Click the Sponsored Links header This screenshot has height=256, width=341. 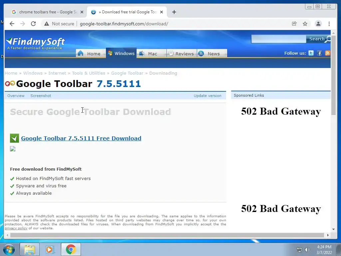click(249, 95)
